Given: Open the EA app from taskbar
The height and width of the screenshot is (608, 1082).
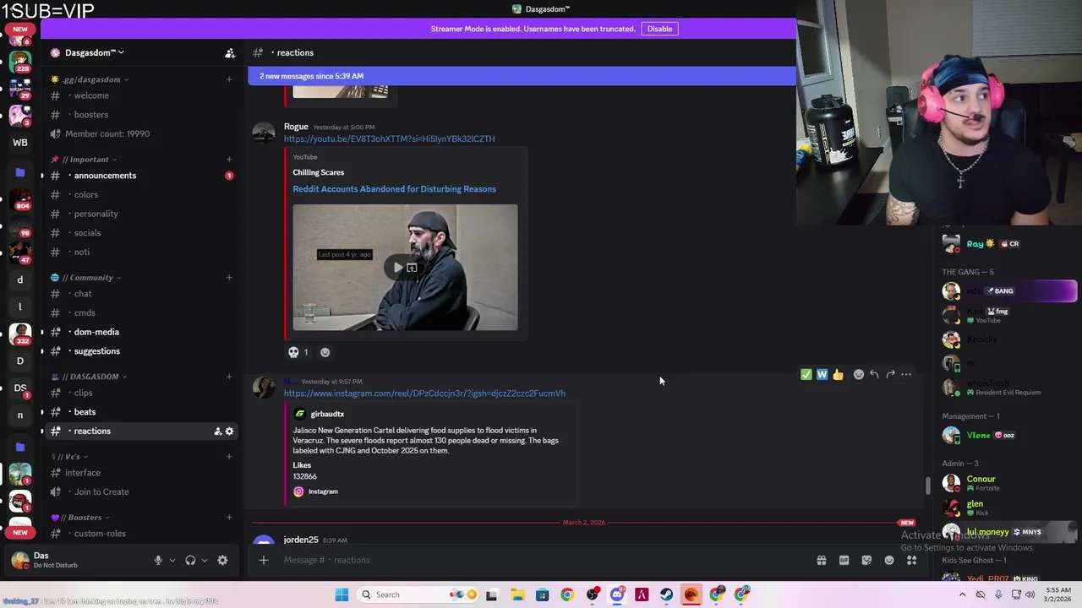Looking at the screenshot, I should 691,594.
